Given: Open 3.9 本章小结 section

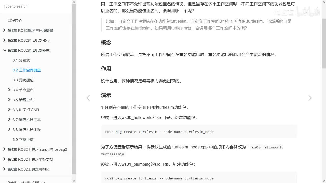Looking at the screenshot, I should click(x=23, y=140).
